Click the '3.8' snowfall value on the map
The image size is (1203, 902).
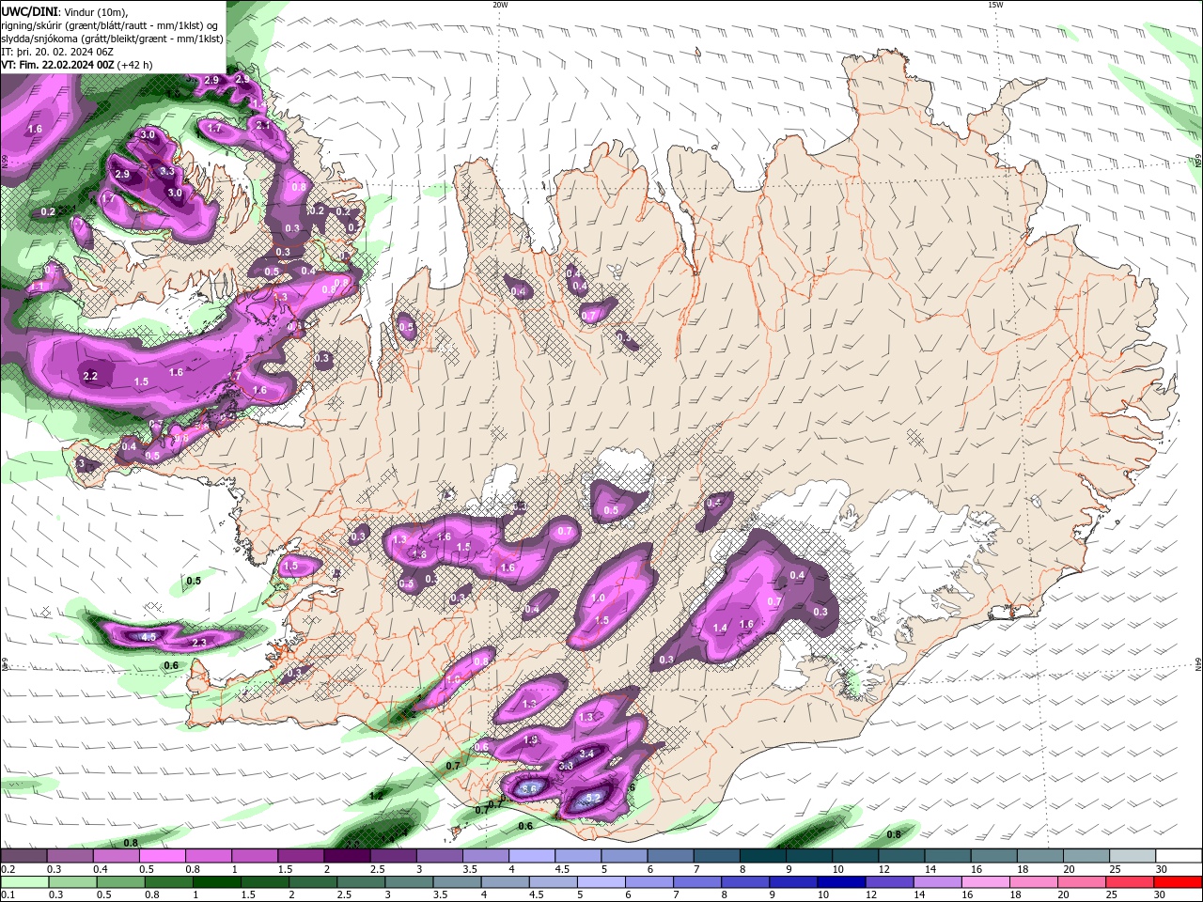(566, 766)
